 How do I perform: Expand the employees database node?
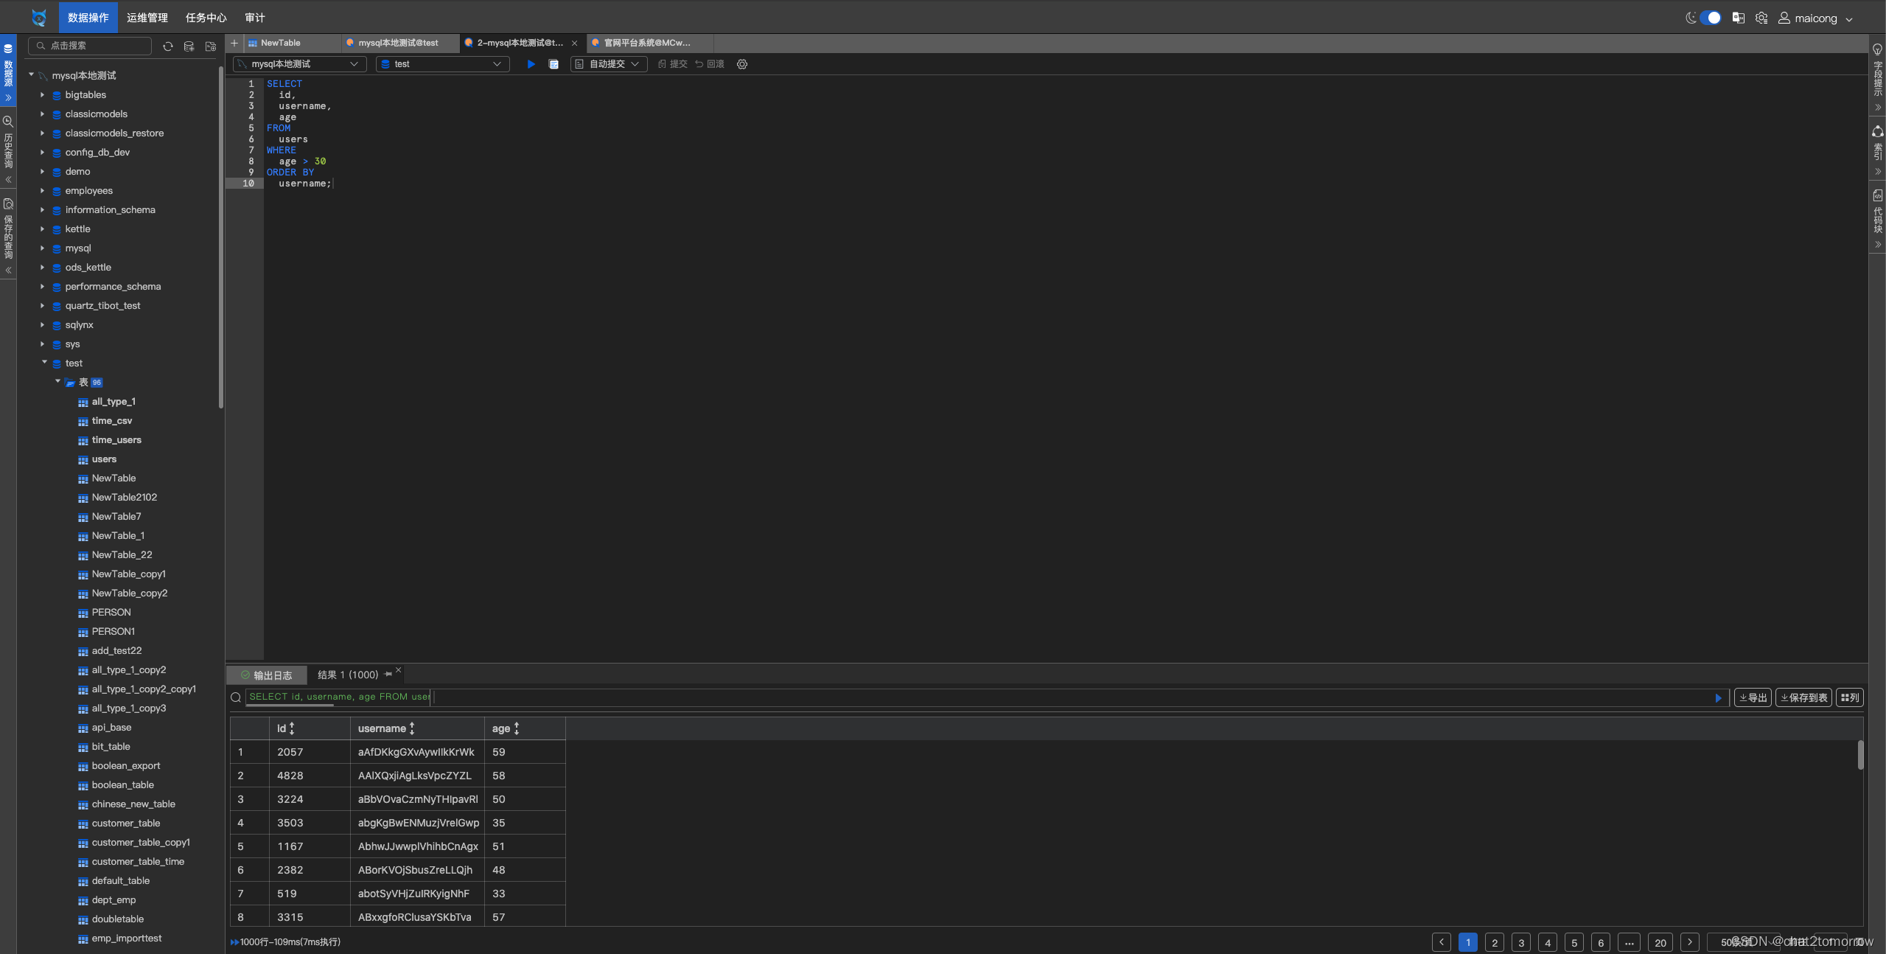pos(43,190)
